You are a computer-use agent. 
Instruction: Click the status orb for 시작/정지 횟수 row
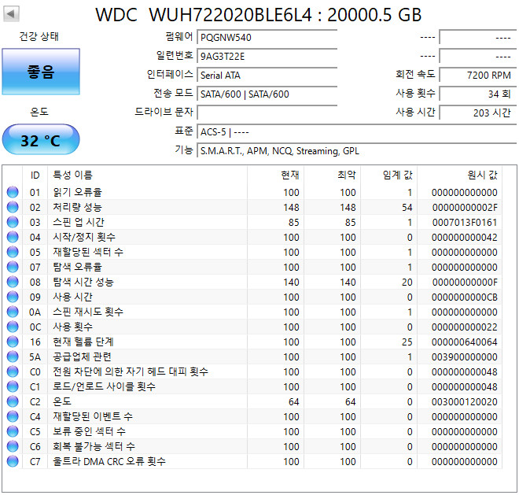pos(13,237)
